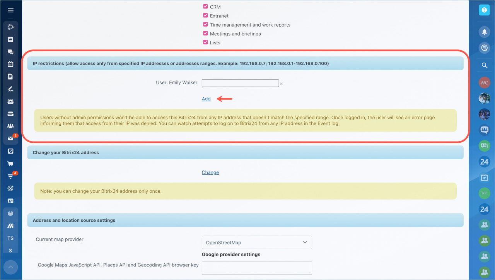
Task: Click the scroll-up arrow button in left sidebar
Action: pos(10,267)
